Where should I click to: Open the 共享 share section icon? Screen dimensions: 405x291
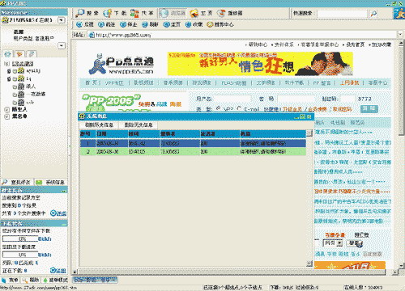point(142,13)
